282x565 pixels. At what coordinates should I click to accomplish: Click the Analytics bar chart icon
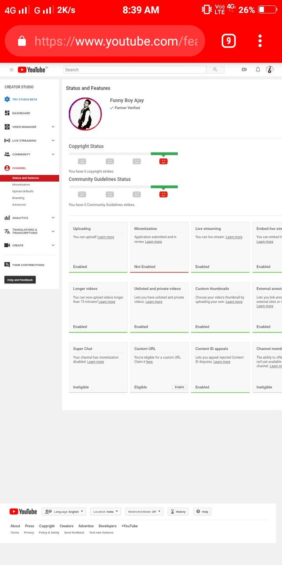7,218
